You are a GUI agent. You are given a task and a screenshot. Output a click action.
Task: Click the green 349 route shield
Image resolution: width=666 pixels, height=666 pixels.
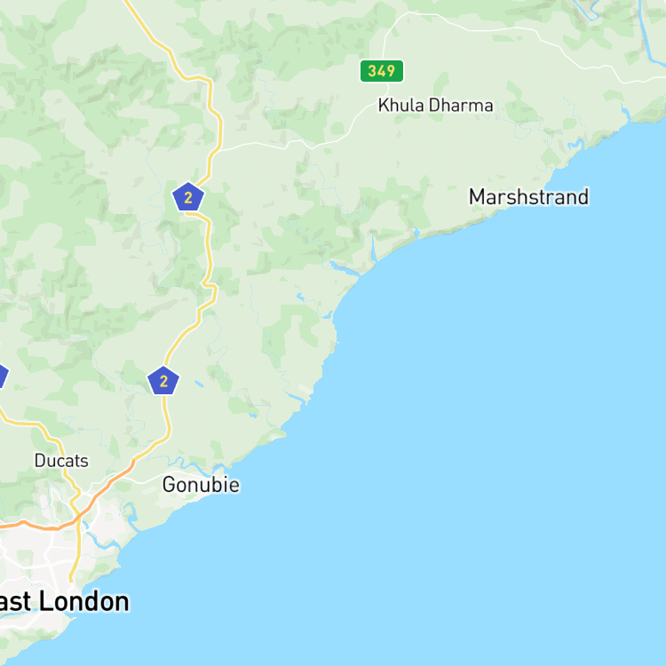(x=382, y=70)
